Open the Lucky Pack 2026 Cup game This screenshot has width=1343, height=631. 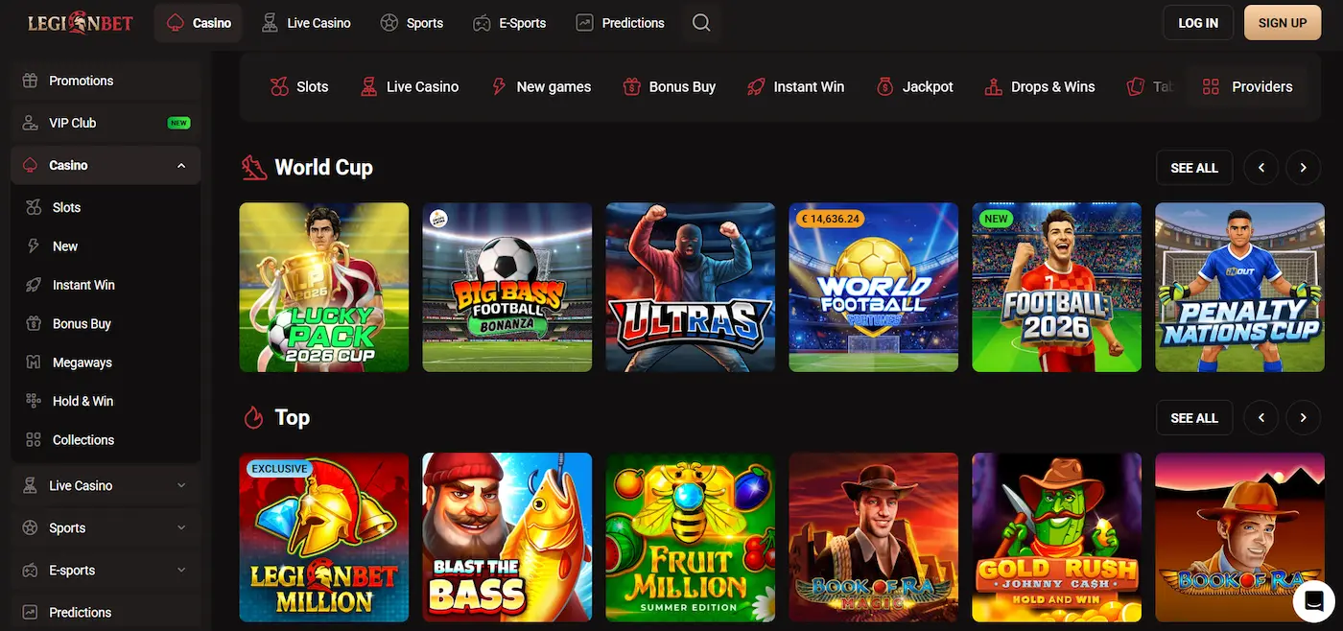click(x=324, y=287)
